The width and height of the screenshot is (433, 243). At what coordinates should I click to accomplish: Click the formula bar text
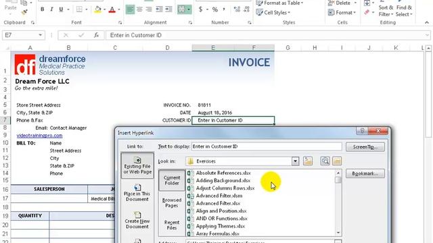tap(135, 35)
